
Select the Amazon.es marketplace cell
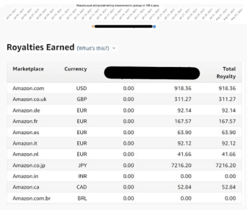(x=26, y=132)
